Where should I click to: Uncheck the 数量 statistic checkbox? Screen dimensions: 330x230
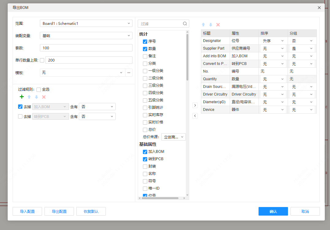pos(145,49)
